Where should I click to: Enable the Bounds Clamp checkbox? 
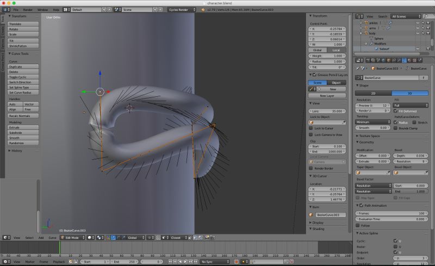point(396,128)
